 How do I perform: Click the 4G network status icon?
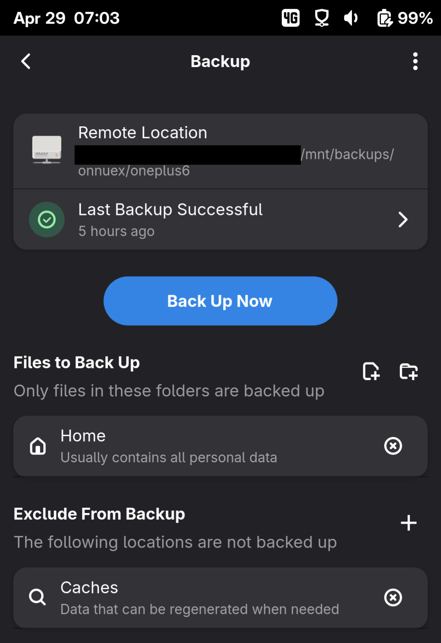click(x=291, y=18)
